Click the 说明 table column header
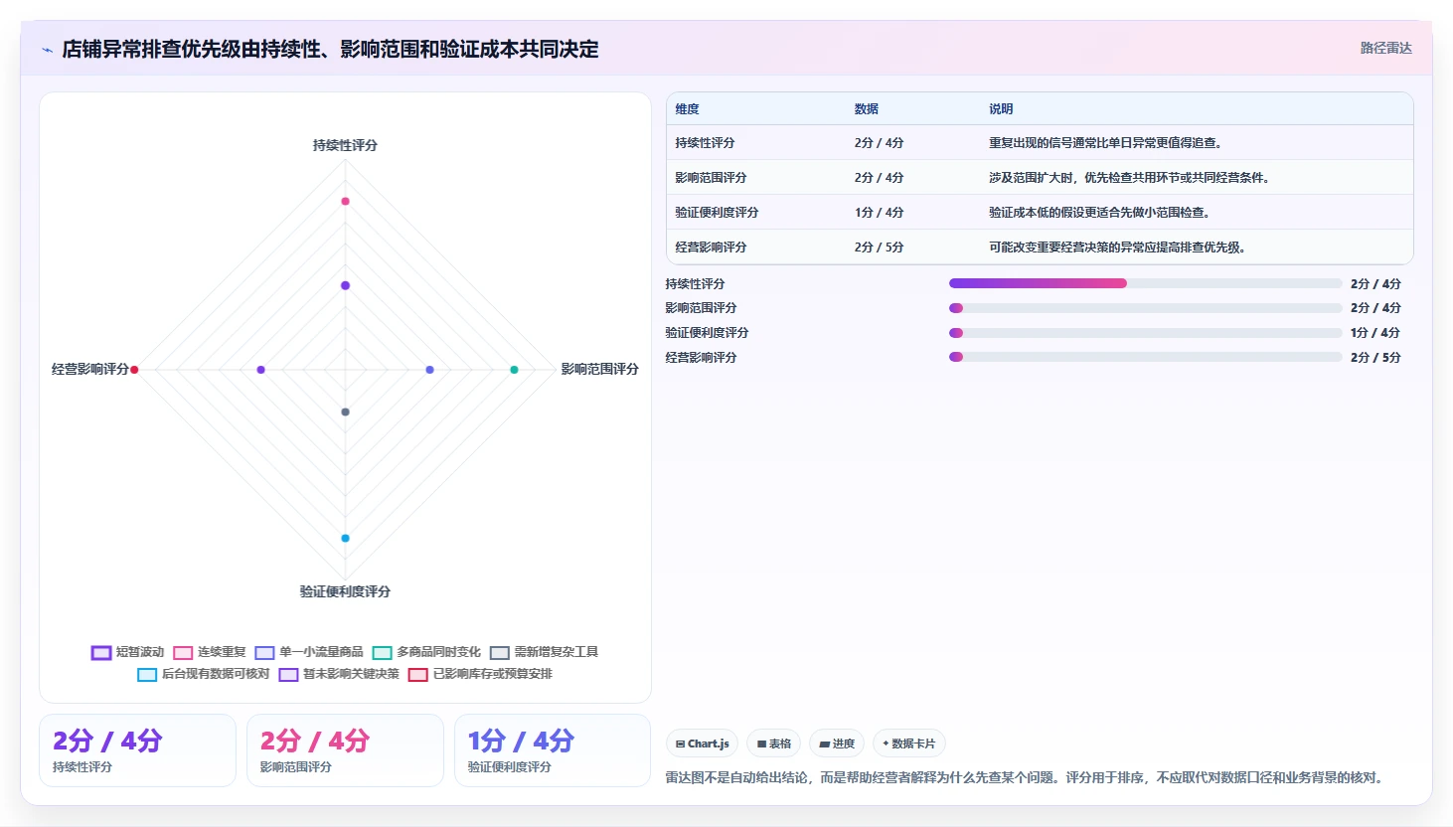1453x827 pixels. [x=1001, y=109]
